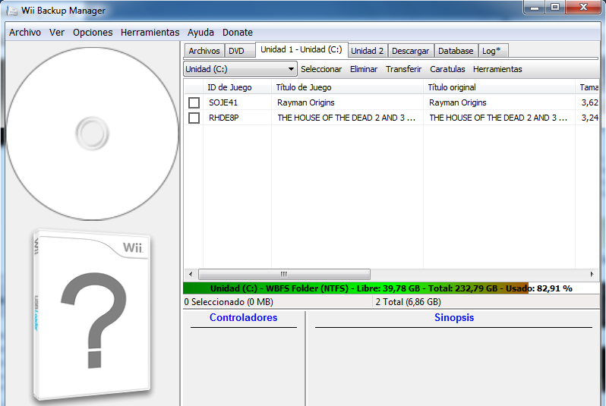Select the Unidad 1 - Unidad (C:) tab
The width and height of the screenshot is (606, 406).
(301, 49)
